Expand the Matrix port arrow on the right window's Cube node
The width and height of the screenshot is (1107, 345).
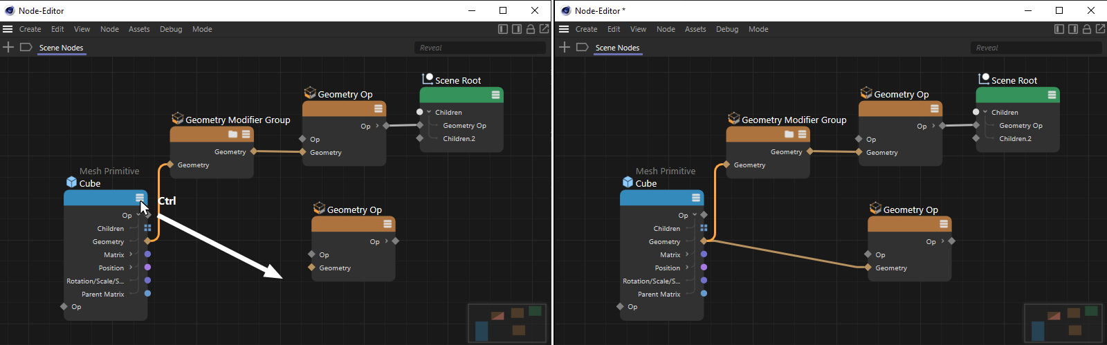click(687, 254)
